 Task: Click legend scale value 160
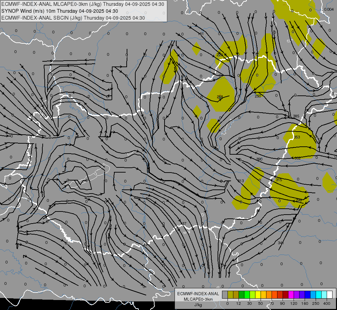305,303
